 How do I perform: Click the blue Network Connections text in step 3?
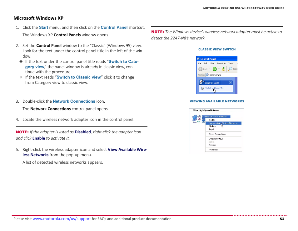(x=74, y=101)
